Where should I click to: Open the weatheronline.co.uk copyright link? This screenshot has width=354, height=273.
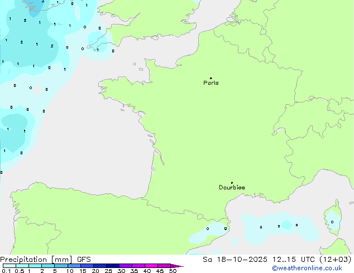[x=307, y=268]
